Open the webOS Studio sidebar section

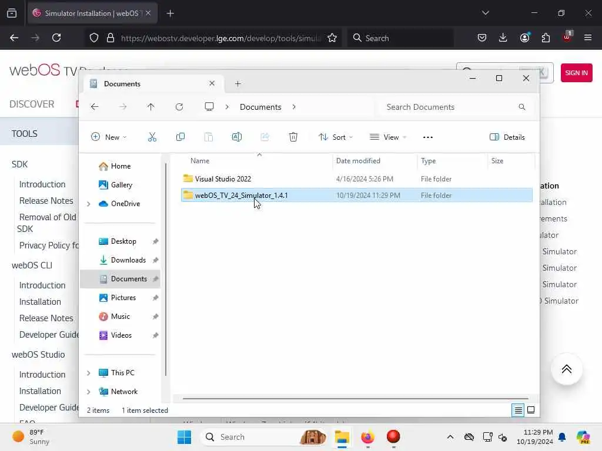pyautogui.click(x=38, y=355)
